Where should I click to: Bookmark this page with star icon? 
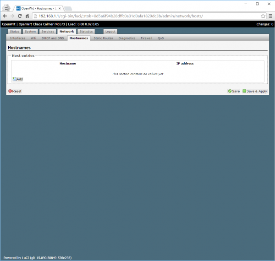click(263, 16)
